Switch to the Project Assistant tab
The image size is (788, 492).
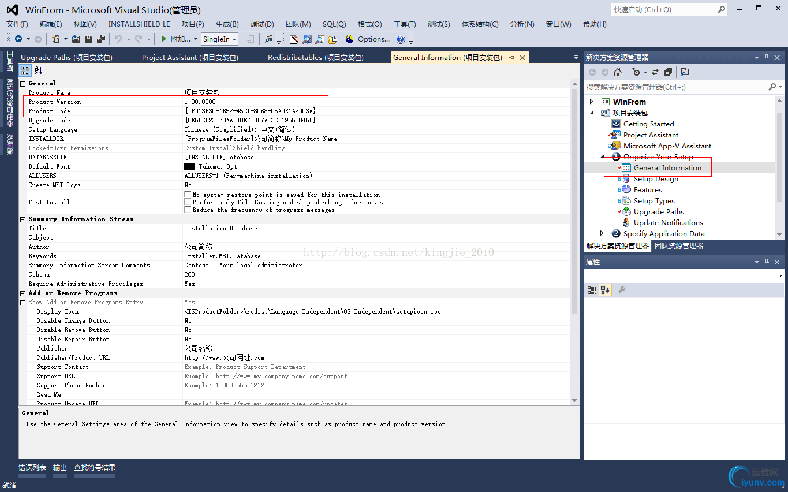point(190,57)
